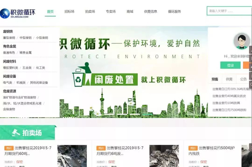Open the 招标场 menu tab
The height and width of the screenshot is (167, 252).
69,12
